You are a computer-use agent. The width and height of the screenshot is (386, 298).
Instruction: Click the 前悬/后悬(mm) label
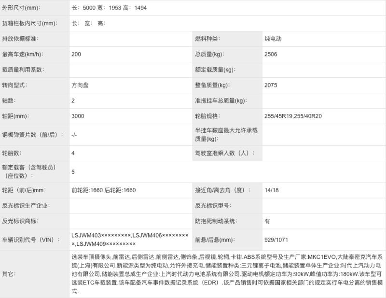(x=215, y=240)
